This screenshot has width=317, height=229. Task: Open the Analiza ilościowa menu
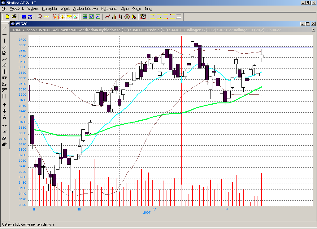[85, 9]
